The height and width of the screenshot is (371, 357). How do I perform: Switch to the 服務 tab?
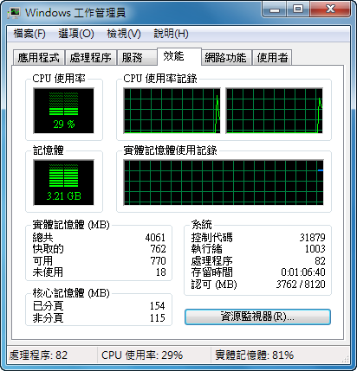click(x=137, y=58)
